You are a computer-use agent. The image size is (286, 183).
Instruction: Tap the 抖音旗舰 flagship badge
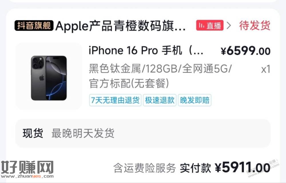[34, 26]
